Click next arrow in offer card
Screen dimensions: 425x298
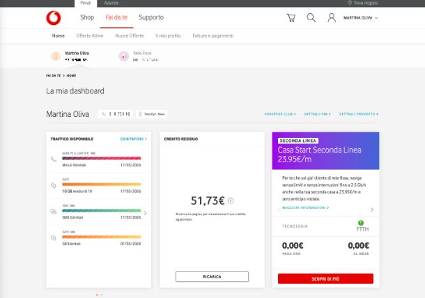pos(372,210)
